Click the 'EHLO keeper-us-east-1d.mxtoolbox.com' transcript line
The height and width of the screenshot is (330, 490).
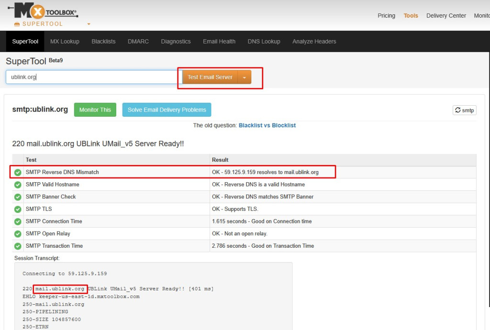[81, 297]
